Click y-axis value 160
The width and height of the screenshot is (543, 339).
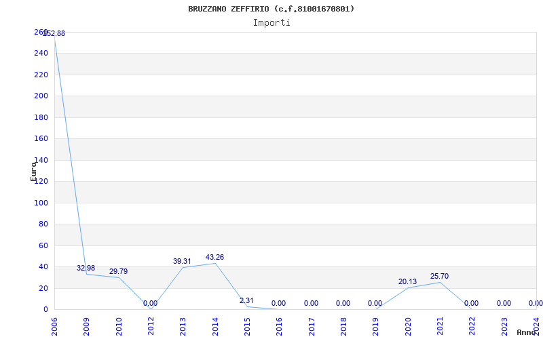pos(41,139)
